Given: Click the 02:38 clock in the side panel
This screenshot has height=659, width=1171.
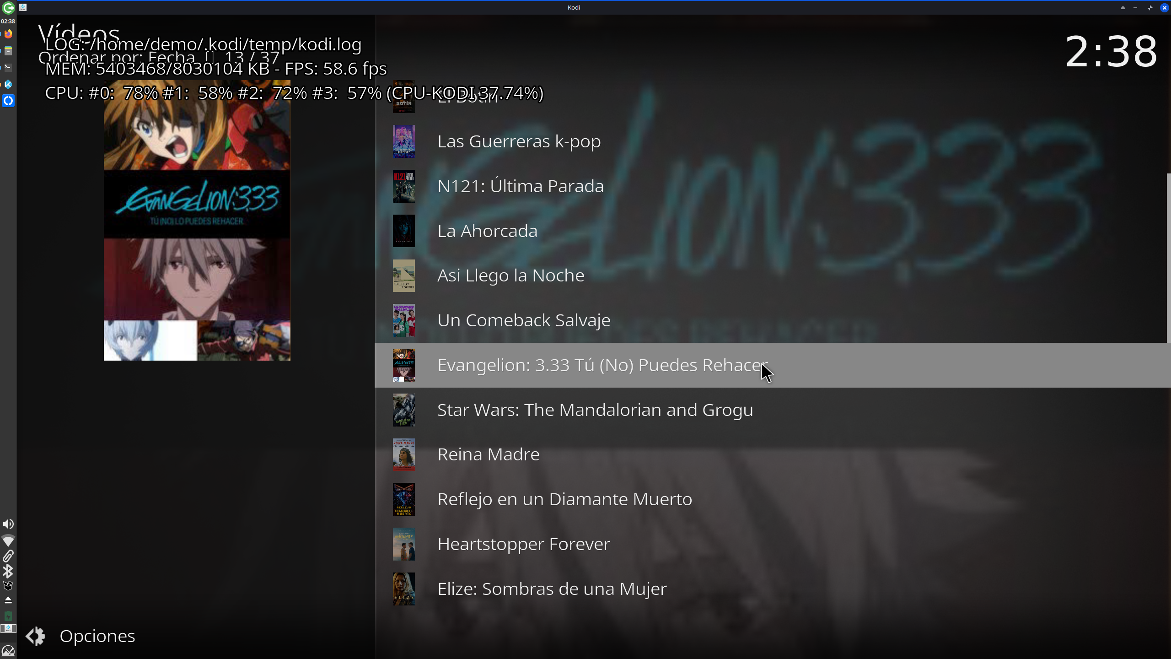Looking at the screenshot, I should pyautogui.click(x=8, y=21).
